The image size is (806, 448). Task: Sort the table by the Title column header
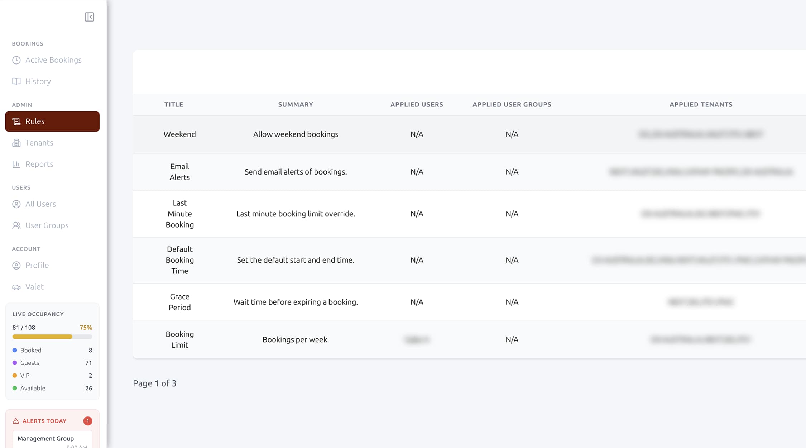coord(174,104)
